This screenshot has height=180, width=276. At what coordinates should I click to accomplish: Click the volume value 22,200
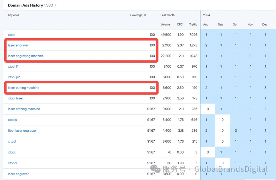pyautogui.click(x=166, y=56)
